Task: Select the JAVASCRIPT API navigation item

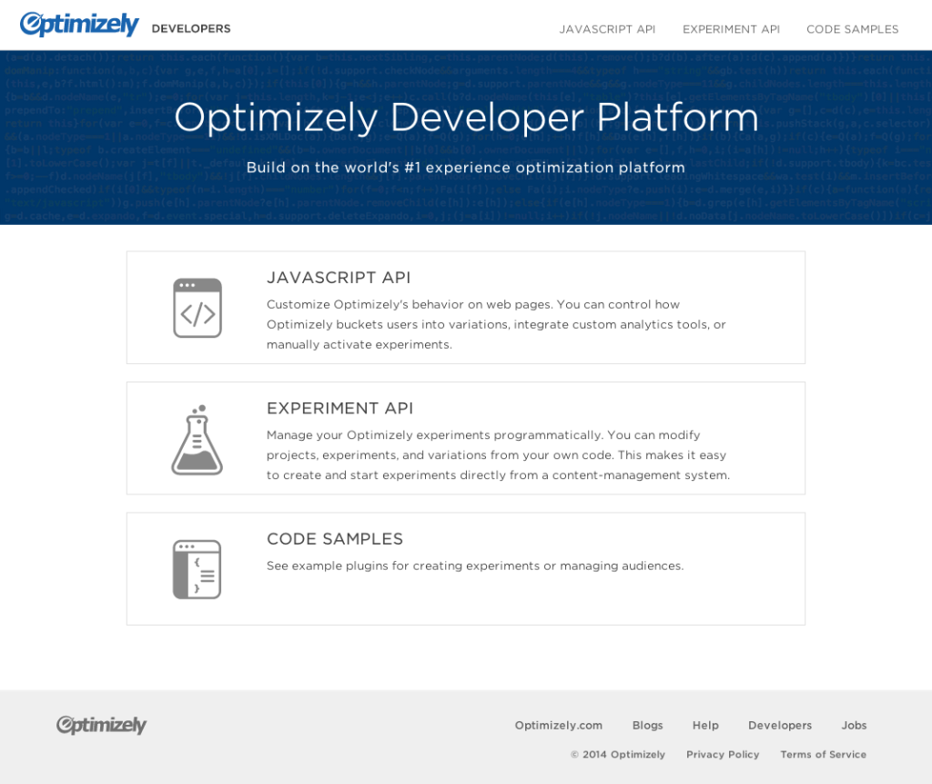Action: point(607,29)
